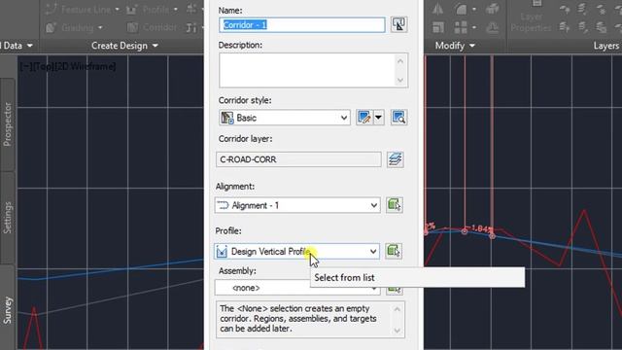Click the bottom-right icon in Modify panel
This screenshot has height=350, width=622.
[492, 27]
